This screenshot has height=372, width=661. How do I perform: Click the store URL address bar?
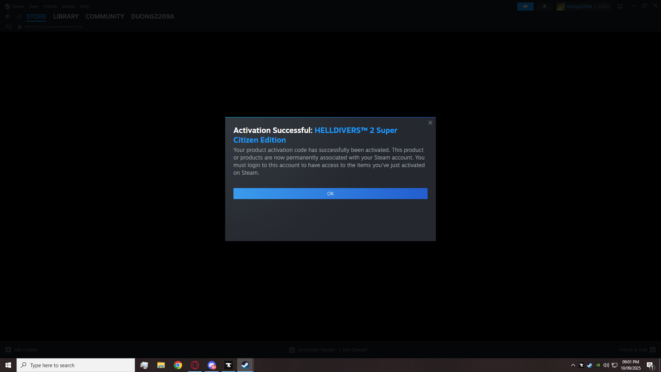click(x=53, y=27)
